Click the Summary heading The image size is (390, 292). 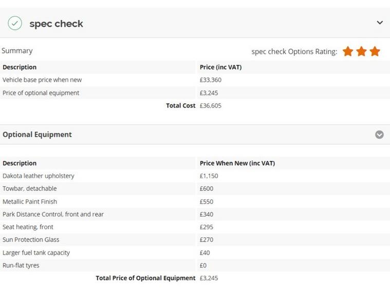[17, 51]
